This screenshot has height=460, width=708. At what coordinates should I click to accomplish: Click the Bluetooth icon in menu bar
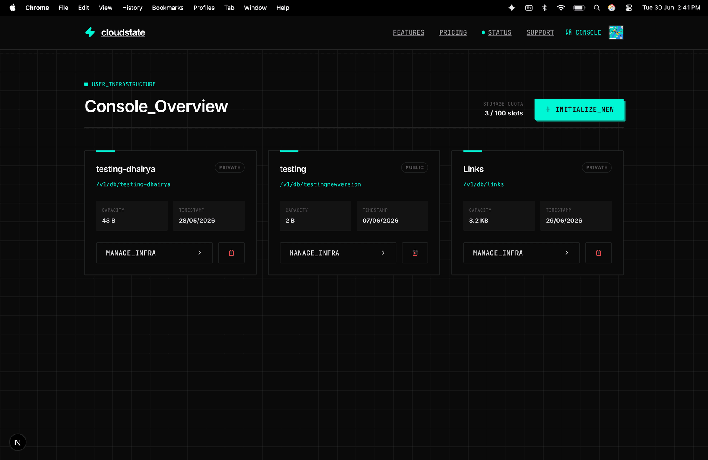tap(545, 8)
